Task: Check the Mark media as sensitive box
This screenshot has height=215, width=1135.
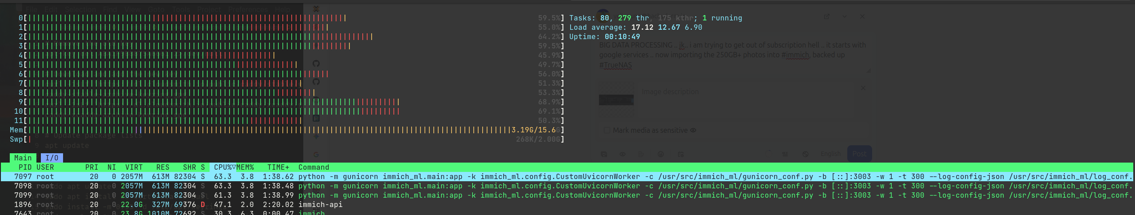Action: (x=607, y=130)
